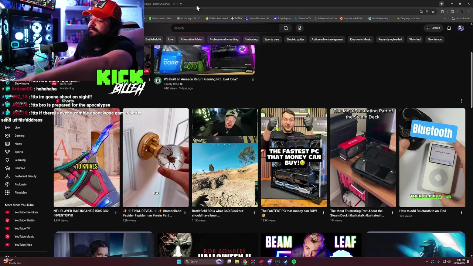This screenshot has width=473, height=266.
Task: Open options for FINAL REVEAL spider short
Action: [x=185, y=212]
